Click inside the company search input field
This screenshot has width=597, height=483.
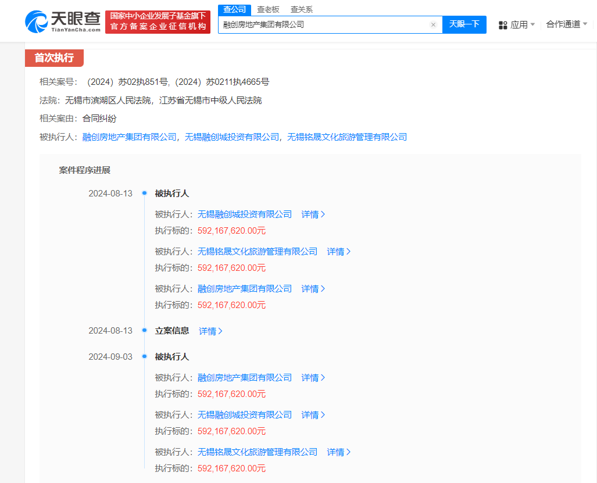[x=326, y=24]
